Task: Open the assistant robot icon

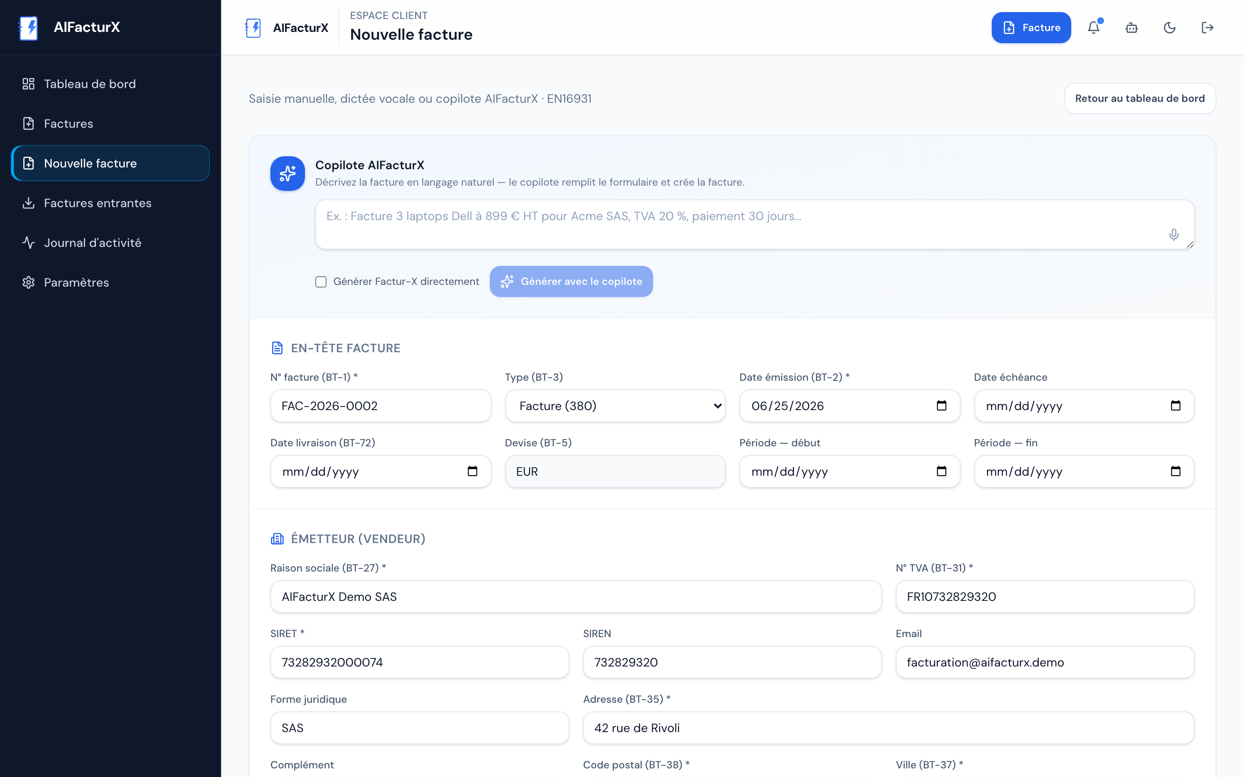Action: pos(1131,28)
